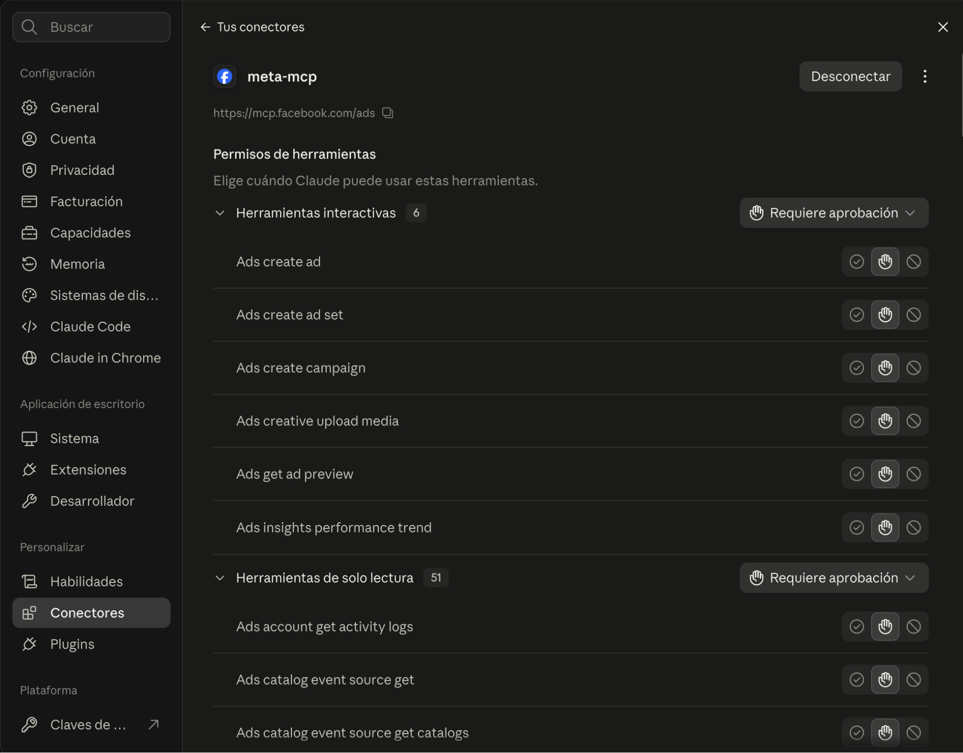Collapse Herramientas interactivas section
Viewport: 963px width, 753px height.
tap(220, 212)
